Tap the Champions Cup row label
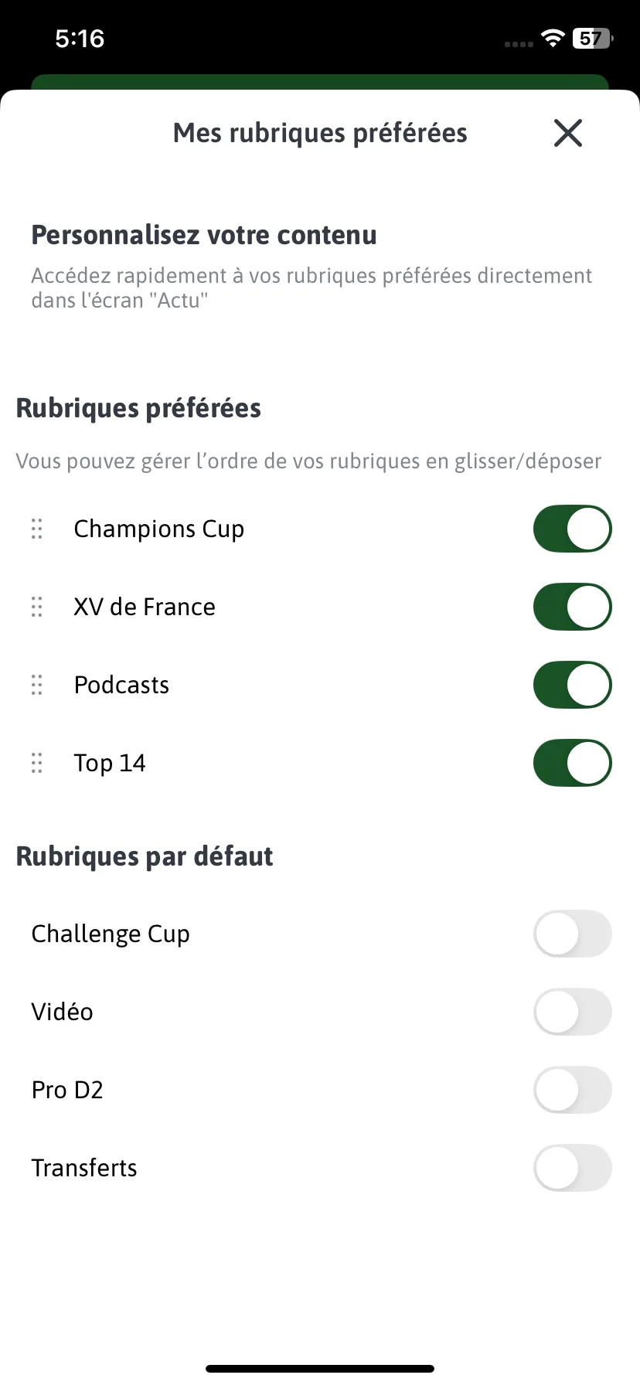Viewport: 640px width, 1385px height. coord(159,529)
